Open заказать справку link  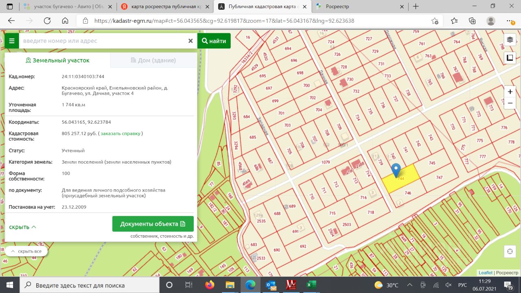click(x=120, y=133)
